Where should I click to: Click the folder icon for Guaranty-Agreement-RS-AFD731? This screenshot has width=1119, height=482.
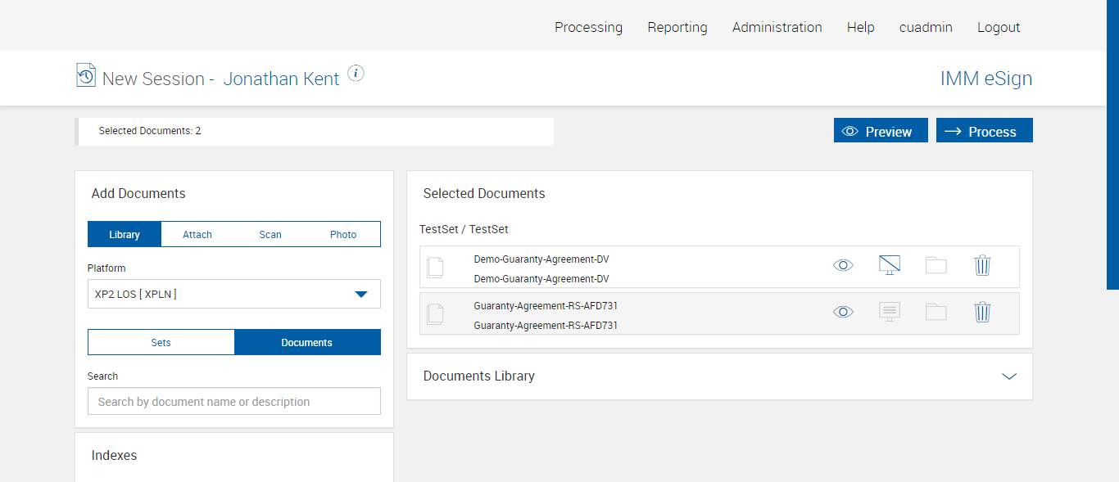click(936, 312)
